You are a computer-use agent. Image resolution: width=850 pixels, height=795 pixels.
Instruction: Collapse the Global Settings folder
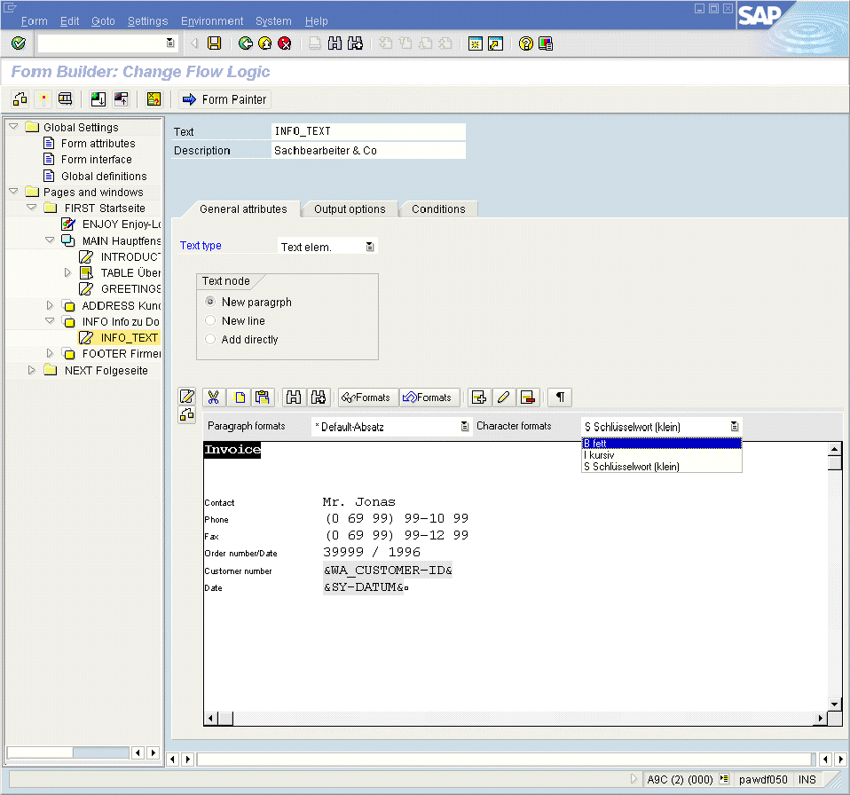(13, 127)
